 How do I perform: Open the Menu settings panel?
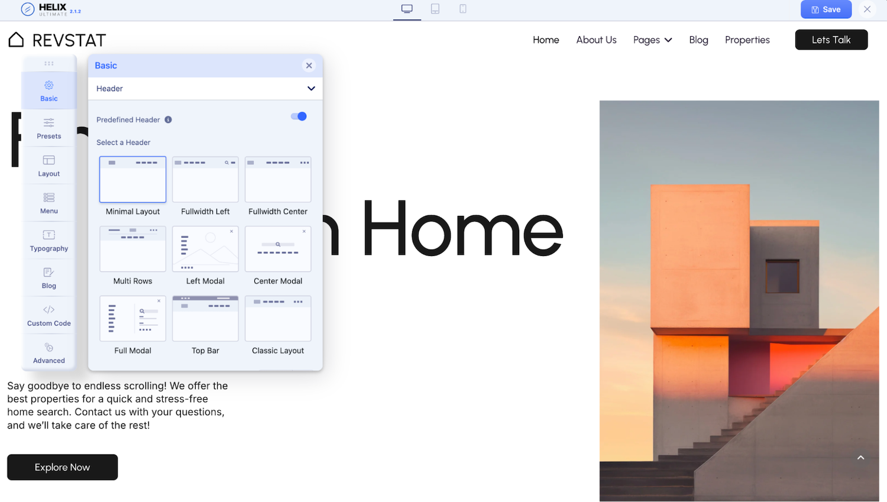[x=49, y=203]
